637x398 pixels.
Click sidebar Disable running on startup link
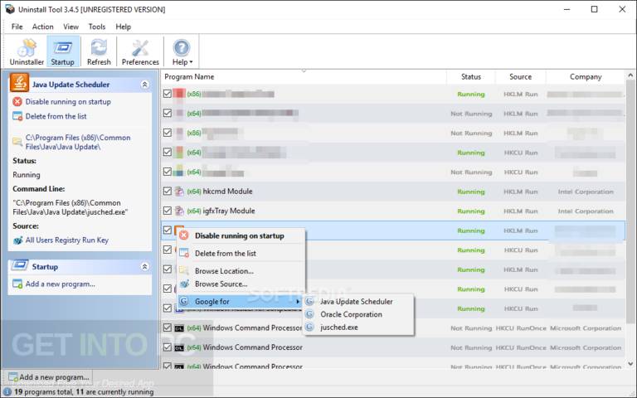[x=68, y=102]
